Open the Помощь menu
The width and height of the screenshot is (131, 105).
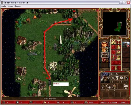(x=18, y=6)
